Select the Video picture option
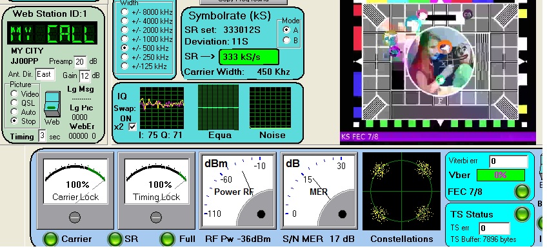This screenshot has width=547, height=251. coord(14,94)
